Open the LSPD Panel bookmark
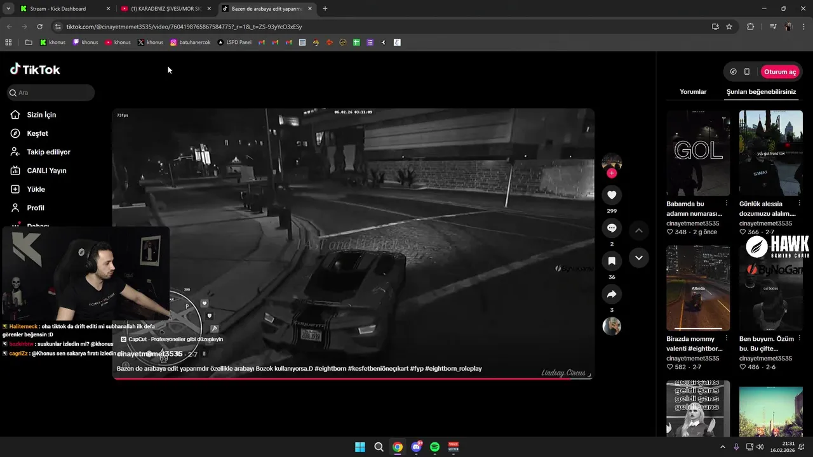This screenshot has width=813, height=457. point(234,43)
